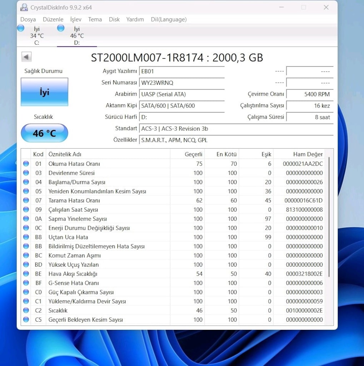The height and width of the screenshot is (366, 364).
Task: Click the Çevirme Oranı value 5400 RPM
Action: (x=310, y=94)
